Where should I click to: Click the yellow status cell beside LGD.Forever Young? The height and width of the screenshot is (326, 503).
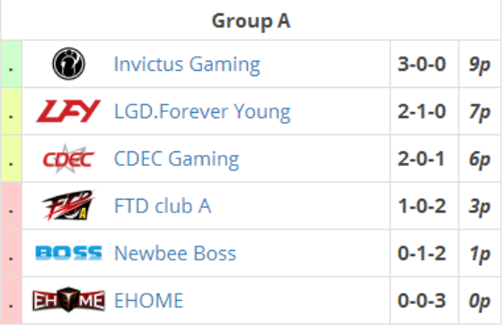pos(11,111)
